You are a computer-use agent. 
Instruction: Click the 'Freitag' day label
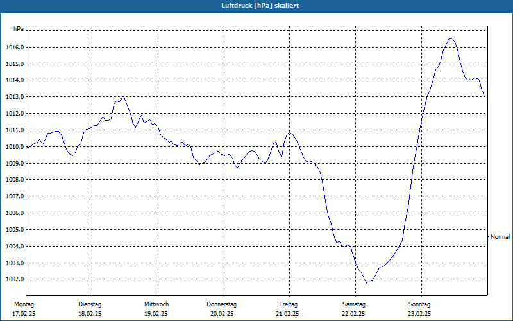coord(288,304)
